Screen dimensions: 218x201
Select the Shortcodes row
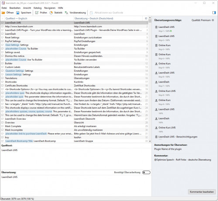[x=74, y=82]
